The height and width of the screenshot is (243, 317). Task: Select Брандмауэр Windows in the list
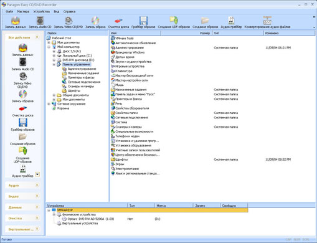click(128, 52)
